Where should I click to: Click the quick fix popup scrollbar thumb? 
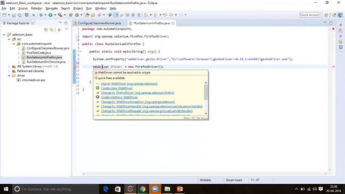[206, 92]
